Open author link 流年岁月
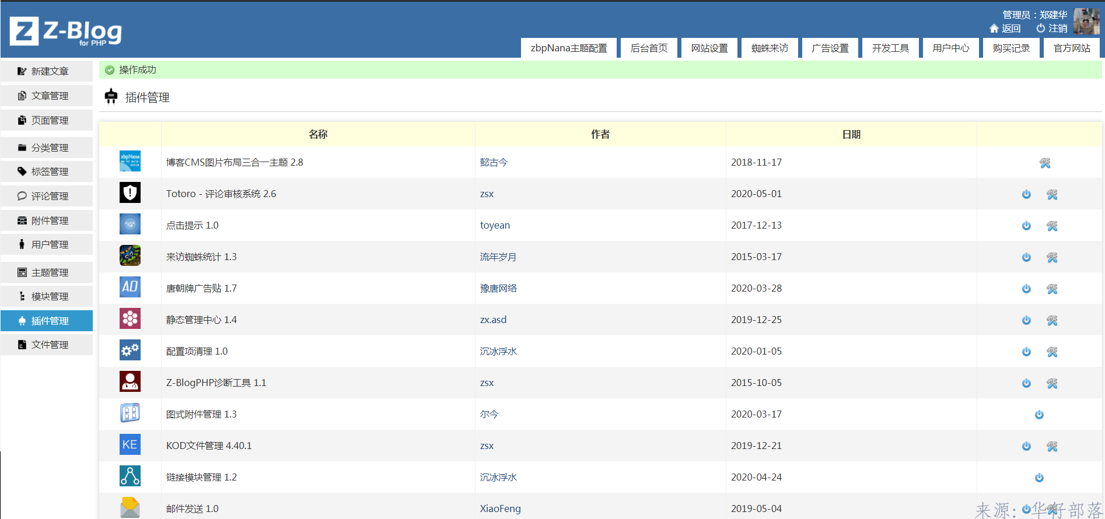Viewport: 1105px width, 519px height. [498, 257]
